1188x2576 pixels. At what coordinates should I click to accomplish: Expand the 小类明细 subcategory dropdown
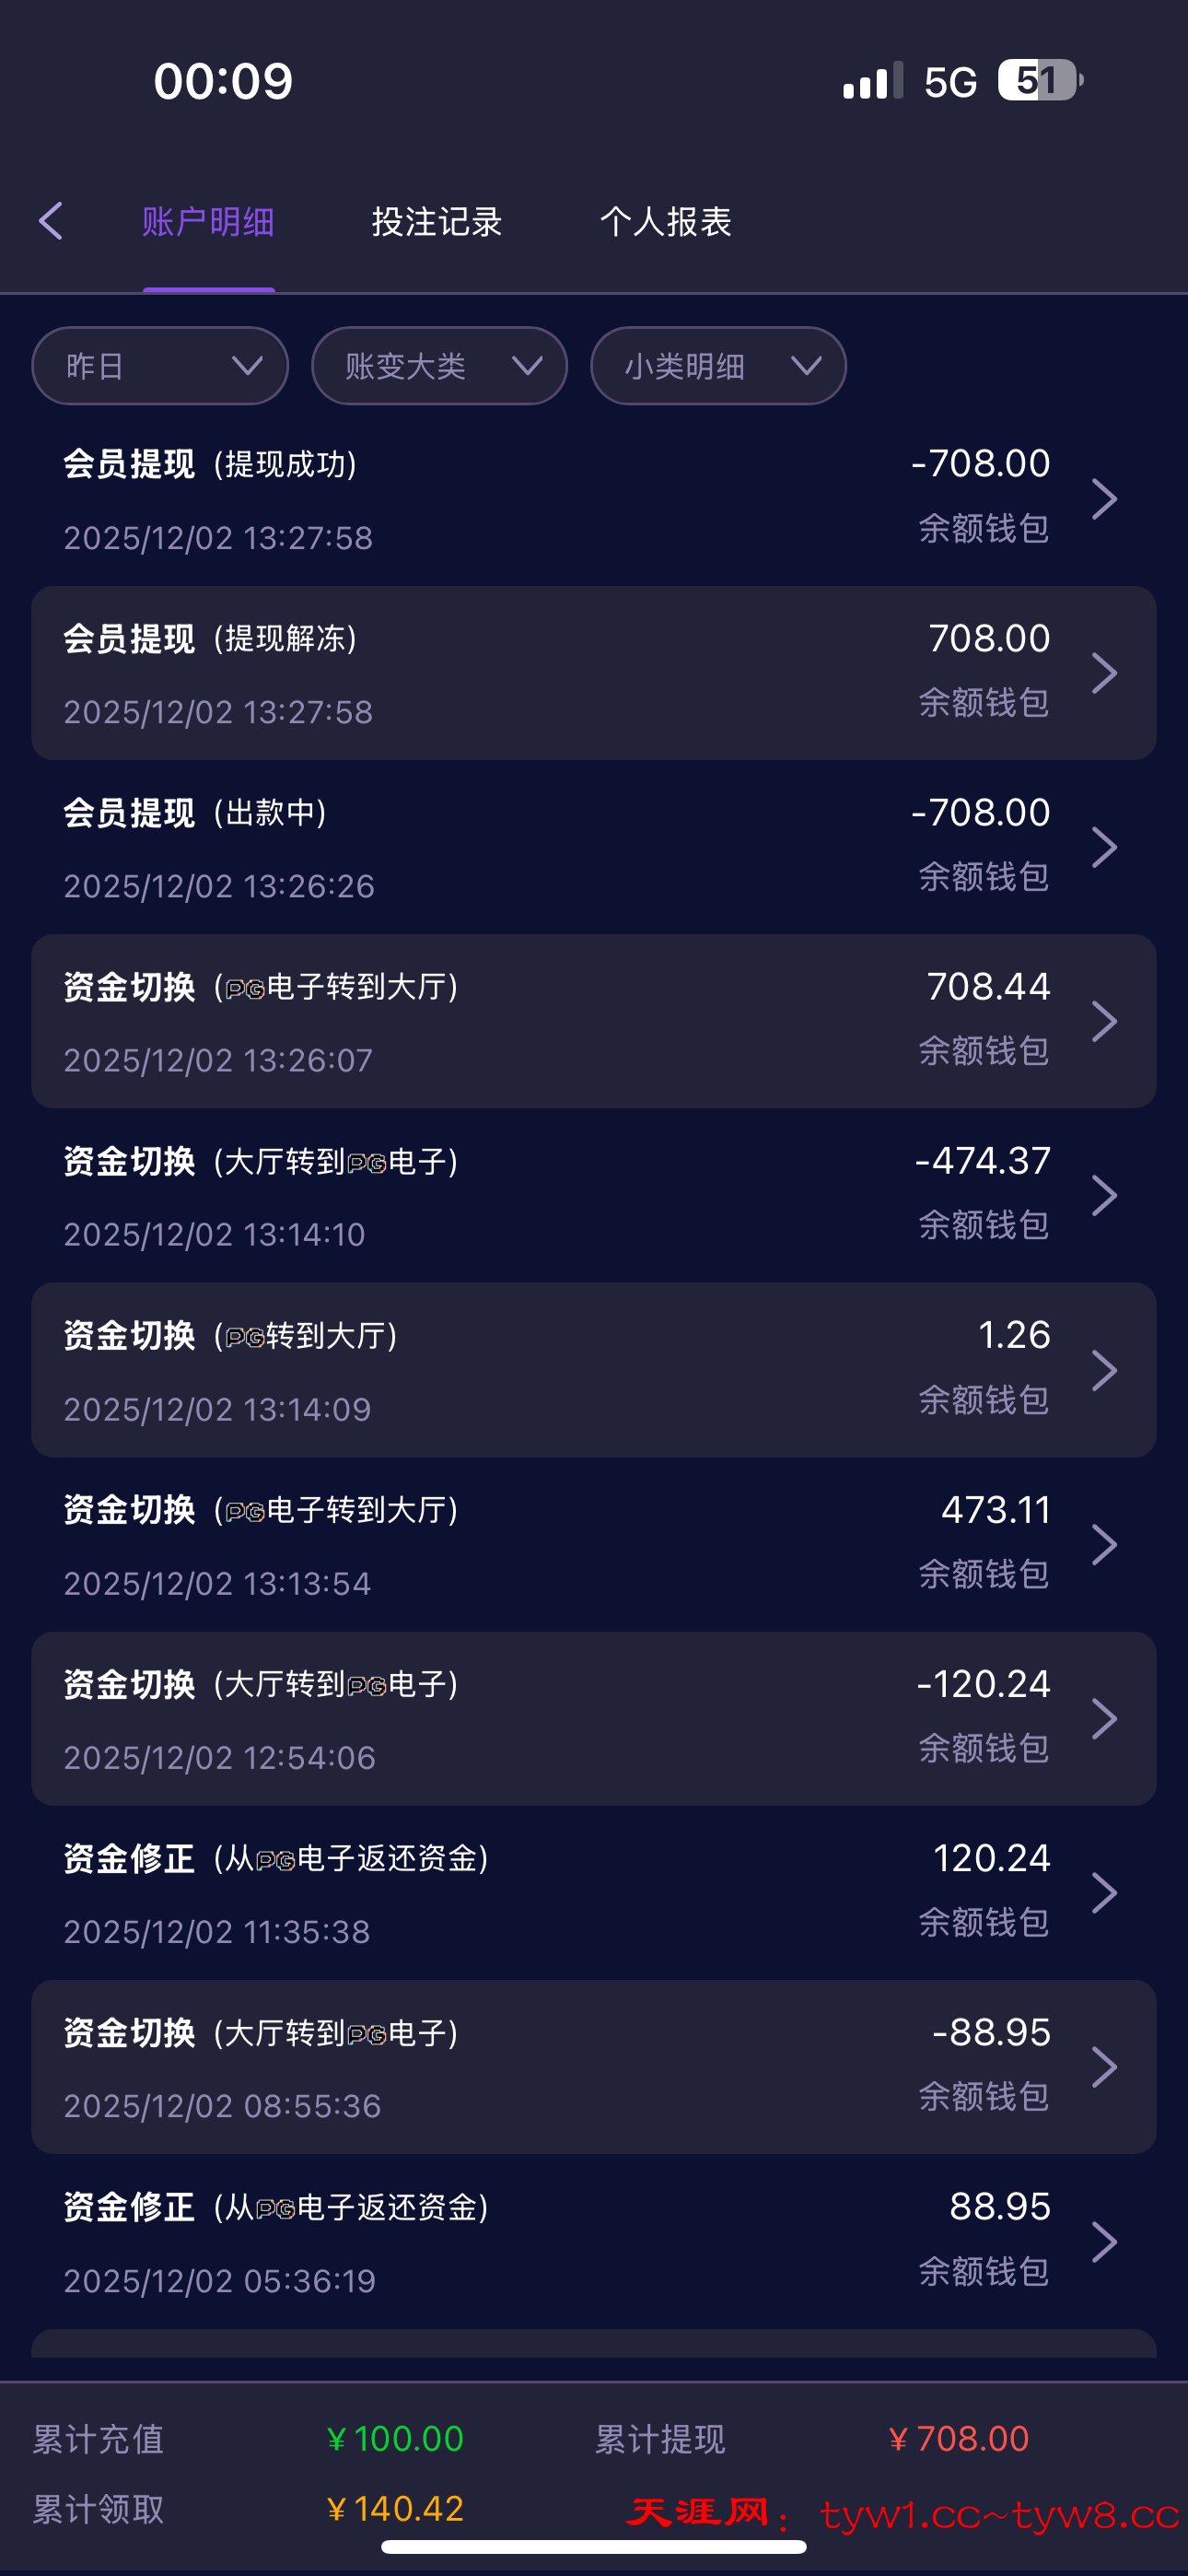click(718, 366)
